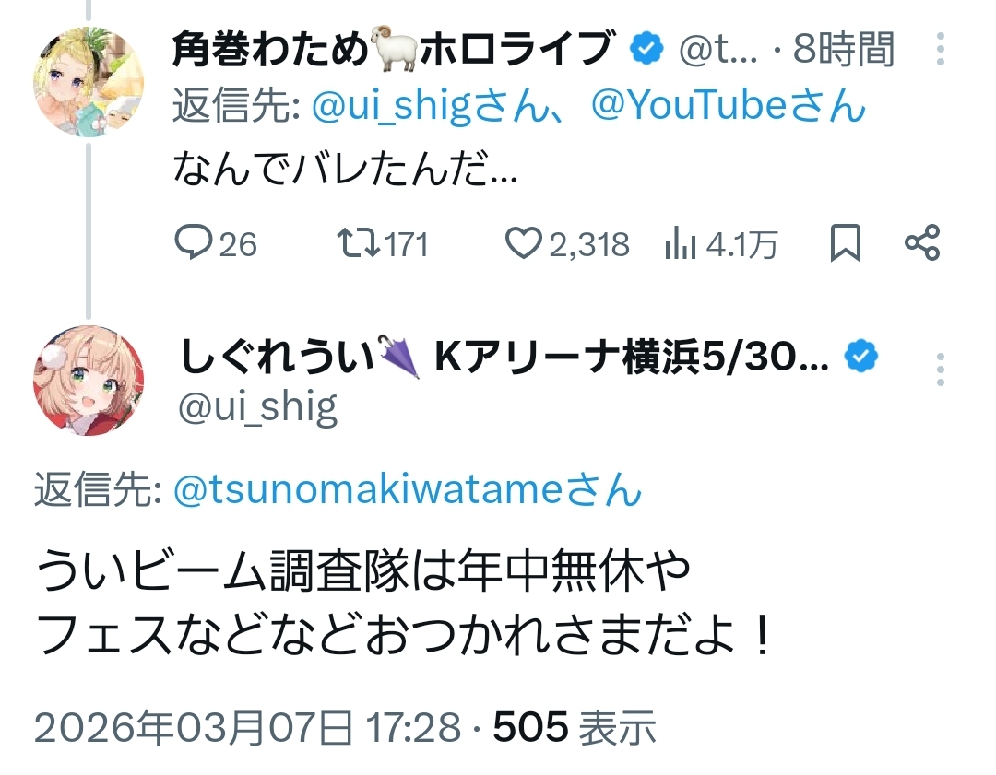The width and height of the screenshot is (996, 775).
Task: Open more options on しぐれうい's tweet
Action: click(x=941, y=369)
